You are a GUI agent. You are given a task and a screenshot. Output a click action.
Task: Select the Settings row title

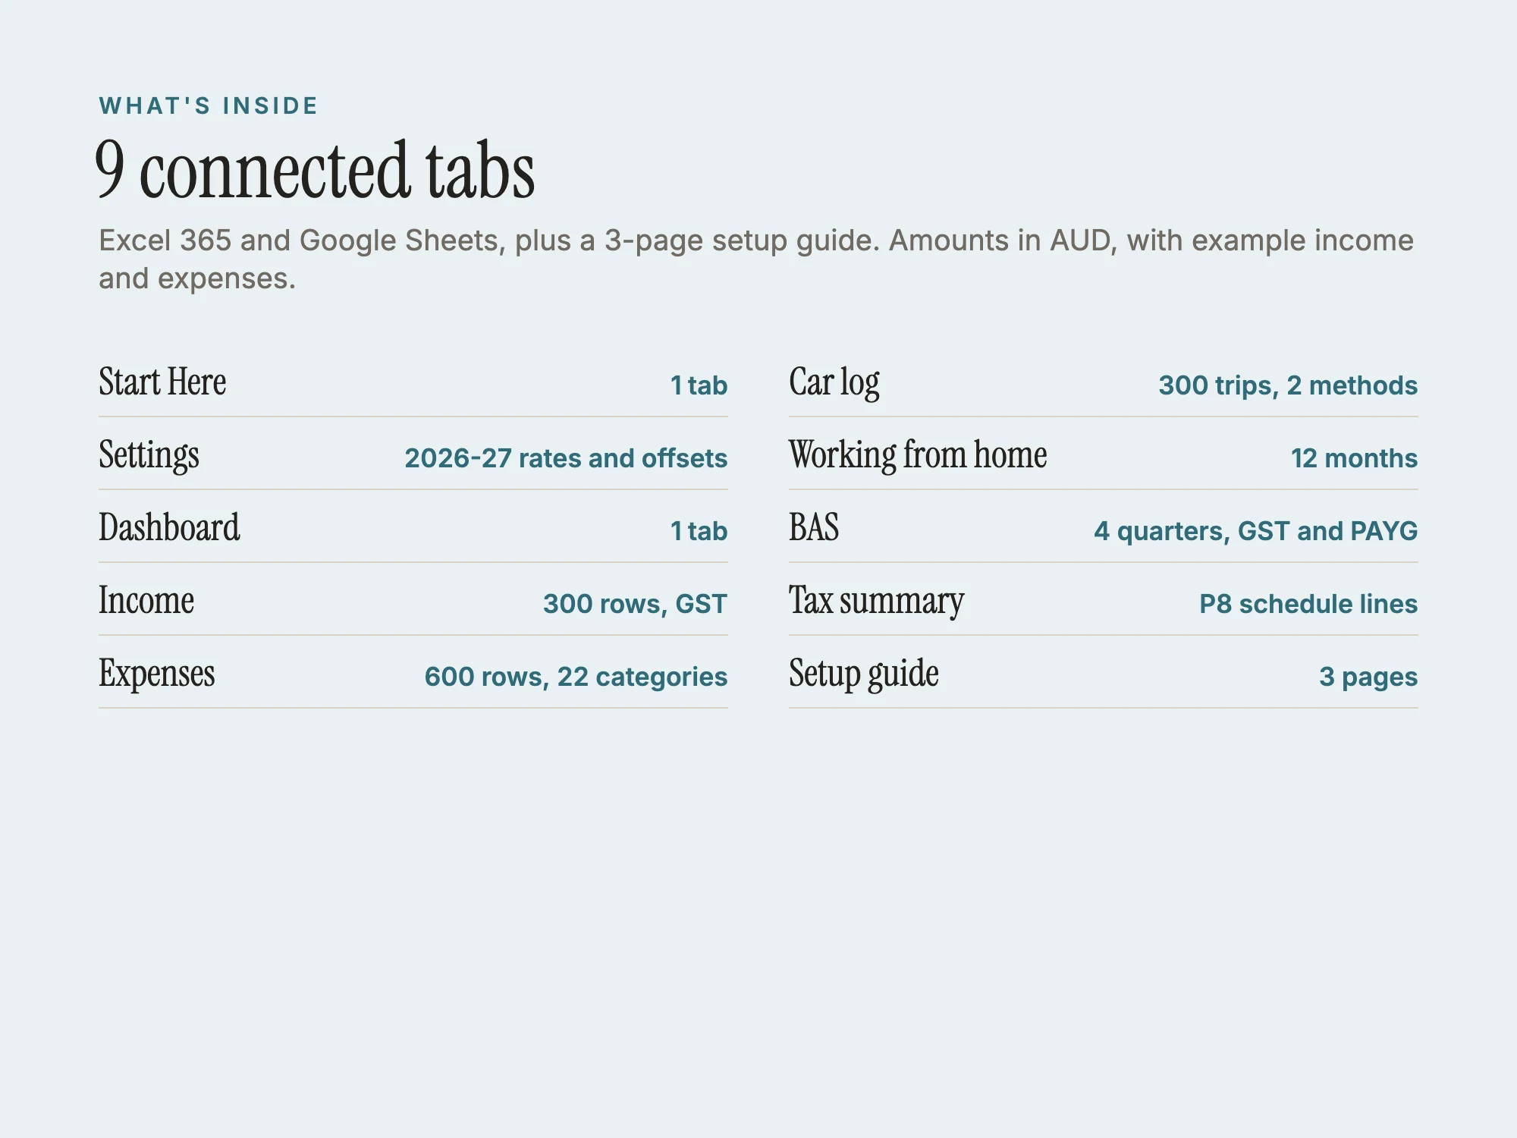[149, 455]
